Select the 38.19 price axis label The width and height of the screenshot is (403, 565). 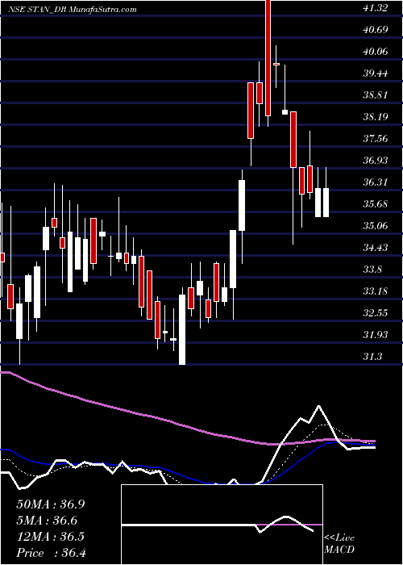[376, 117]
